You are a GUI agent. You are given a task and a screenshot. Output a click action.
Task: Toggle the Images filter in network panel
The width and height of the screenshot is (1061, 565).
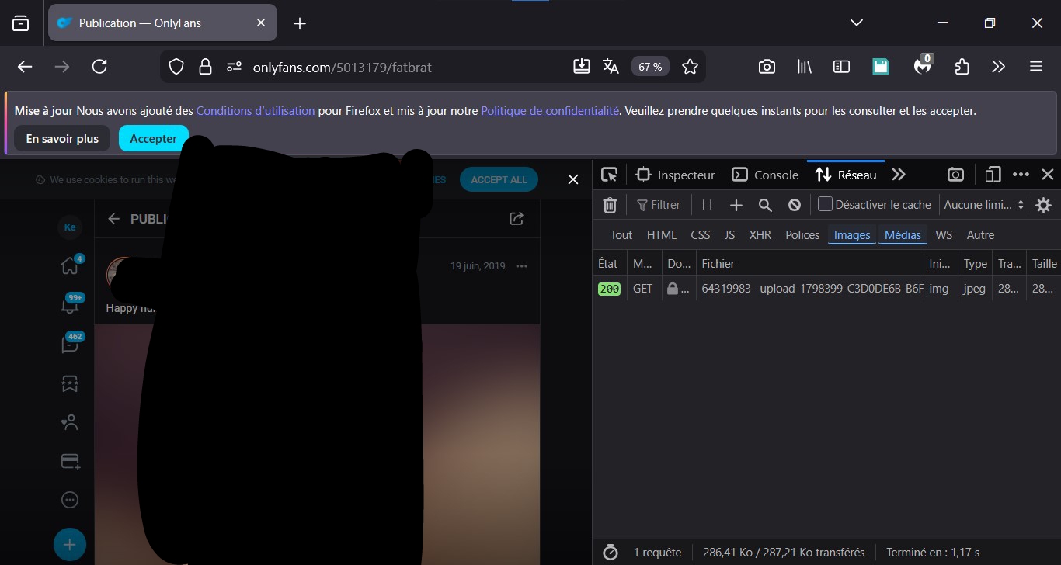tap(852, 235)
